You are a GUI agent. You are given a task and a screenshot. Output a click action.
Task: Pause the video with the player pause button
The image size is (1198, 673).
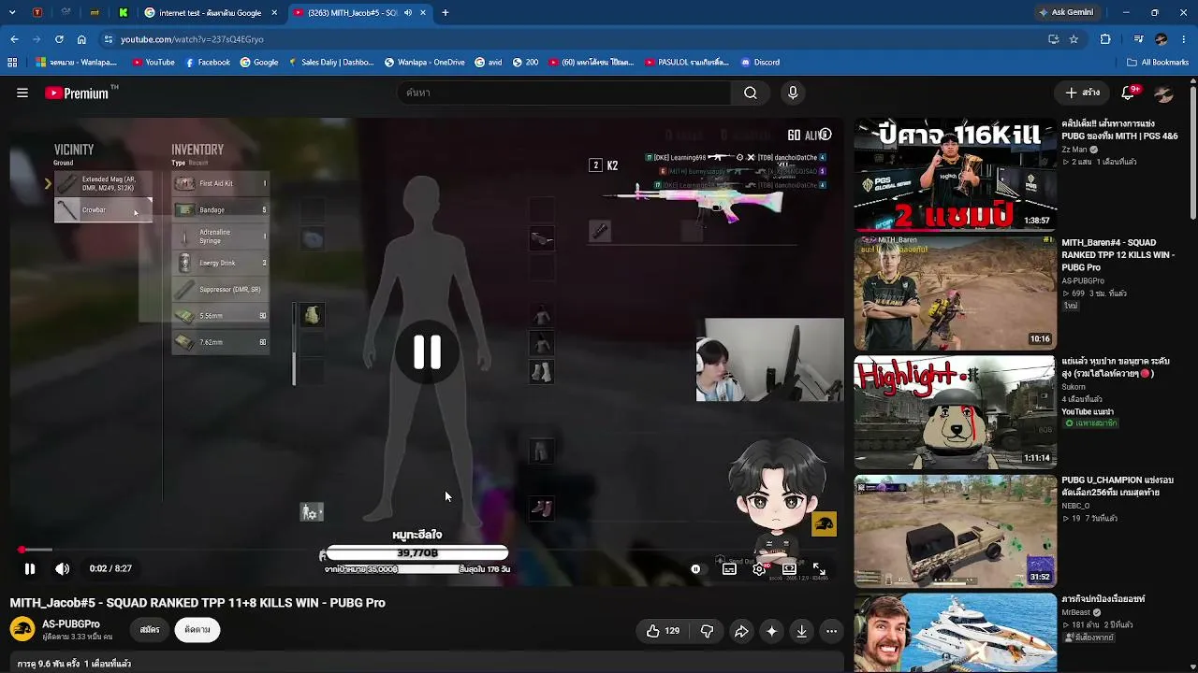point(29,568)
